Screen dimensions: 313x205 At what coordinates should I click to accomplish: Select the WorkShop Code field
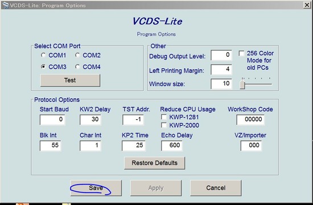coord(250,119)
